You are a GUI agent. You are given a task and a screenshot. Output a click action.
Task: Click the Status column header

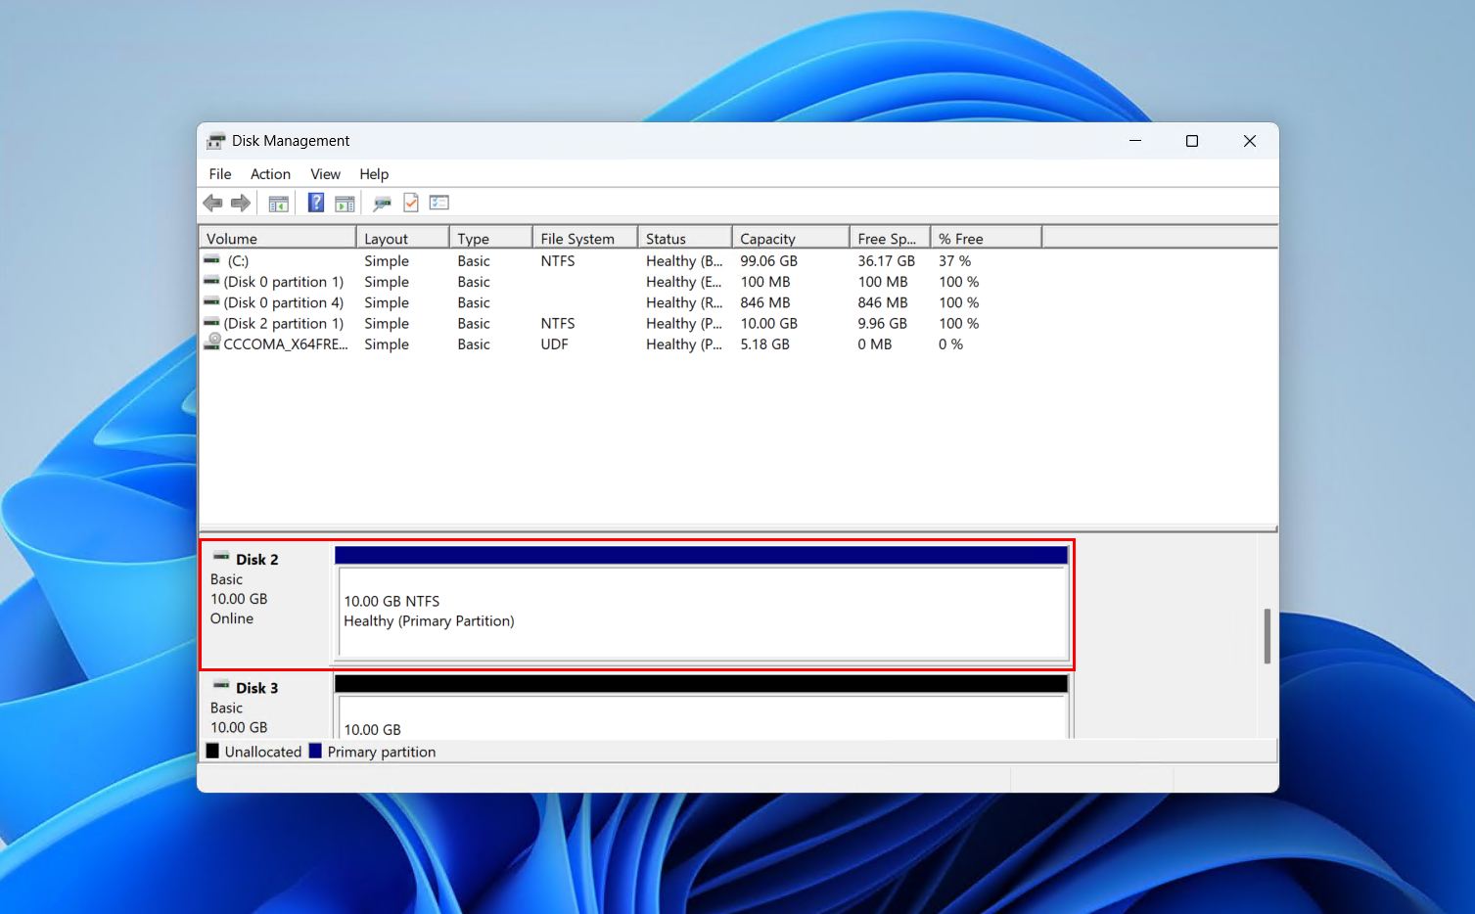684,238
